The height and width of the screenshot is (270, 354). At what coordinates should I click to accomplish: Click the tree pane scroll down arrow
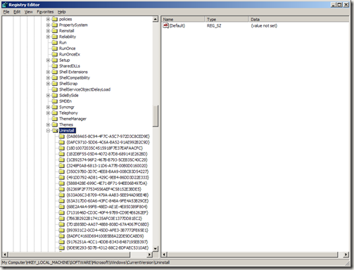coord(156,248)
